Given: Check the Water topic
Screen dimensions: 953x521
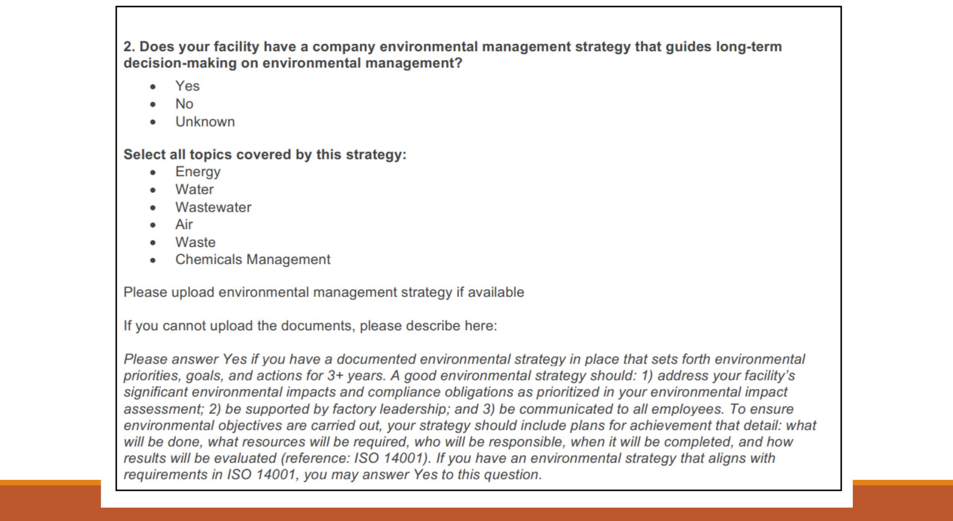Looking at the screenshot, I should [194, 189].
